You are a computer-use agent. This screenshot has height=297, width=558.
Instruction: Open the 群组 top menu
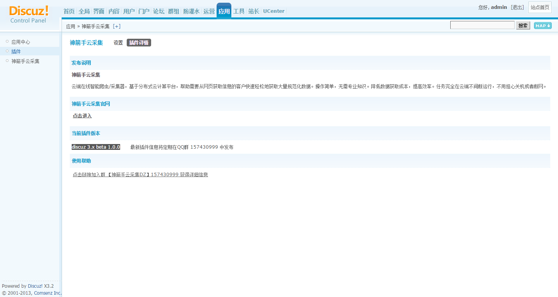(x=173, y=11)
